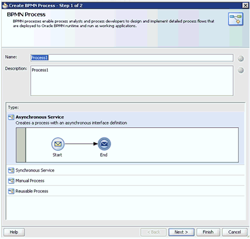
Task: Click the process preview diagram canvas
Action: click(x=132, y=145)
